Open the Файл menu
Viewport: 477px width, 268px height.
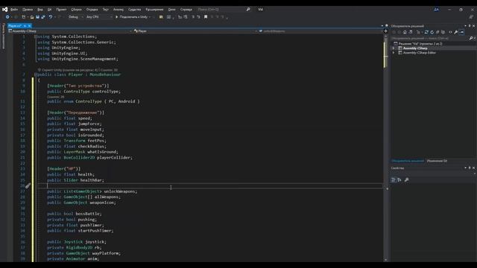pyautogui.click(x=14, y=10)
